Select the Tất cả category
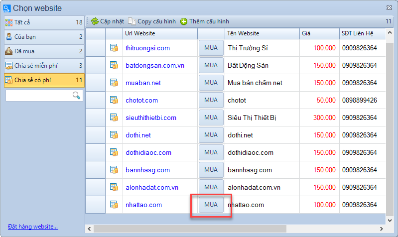Viewport: 398px width, 237px height. (44, 22)
